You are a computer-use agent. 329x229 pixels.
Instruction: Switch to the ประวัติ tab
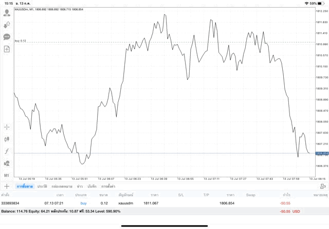pyautogui.click(x=42, y=186)
